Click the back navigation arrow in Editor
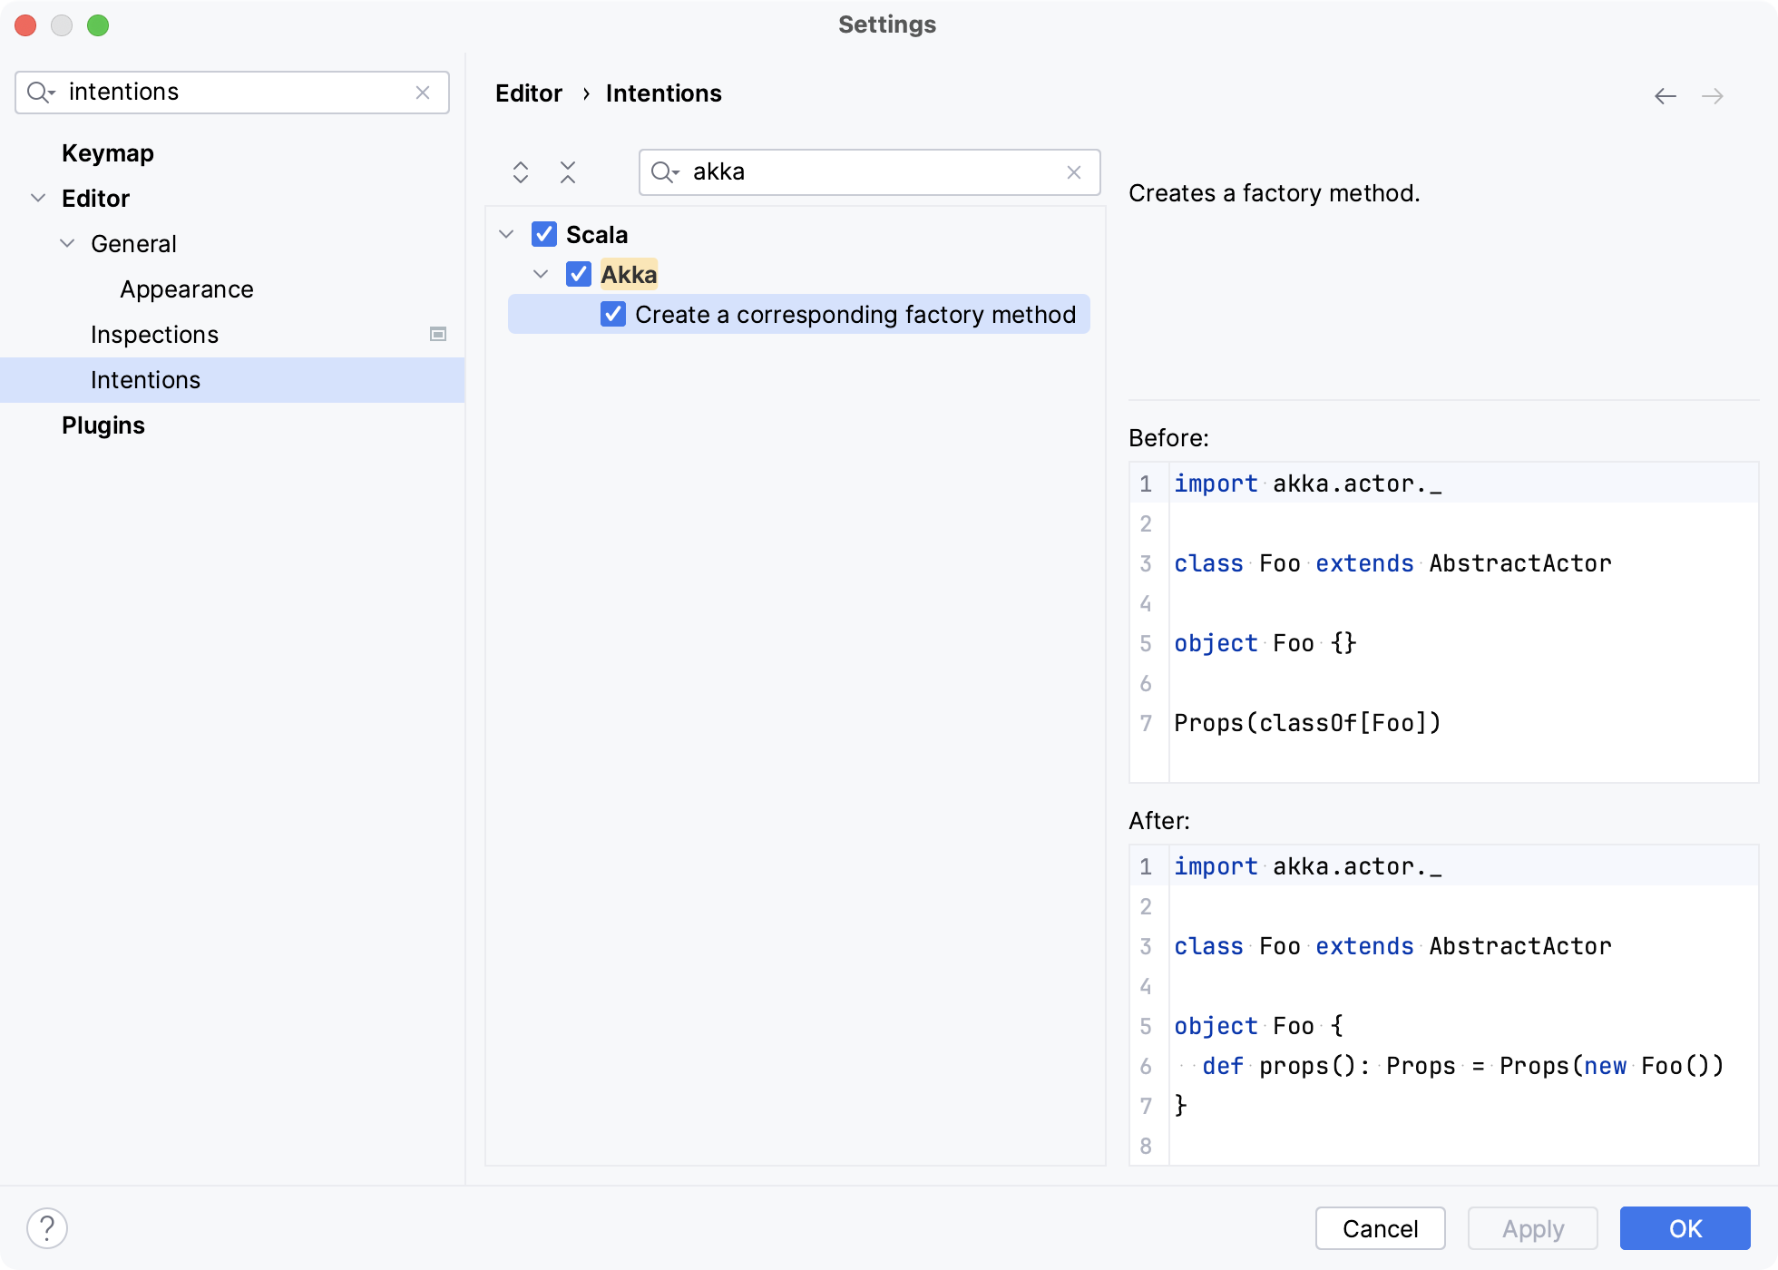1778x1270 pixels. (1666, 95)
